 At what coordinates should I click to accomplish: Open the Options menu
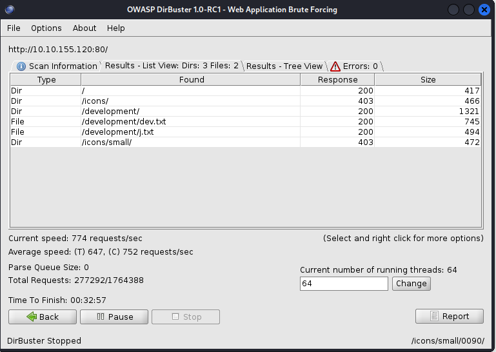click(46, 28)
